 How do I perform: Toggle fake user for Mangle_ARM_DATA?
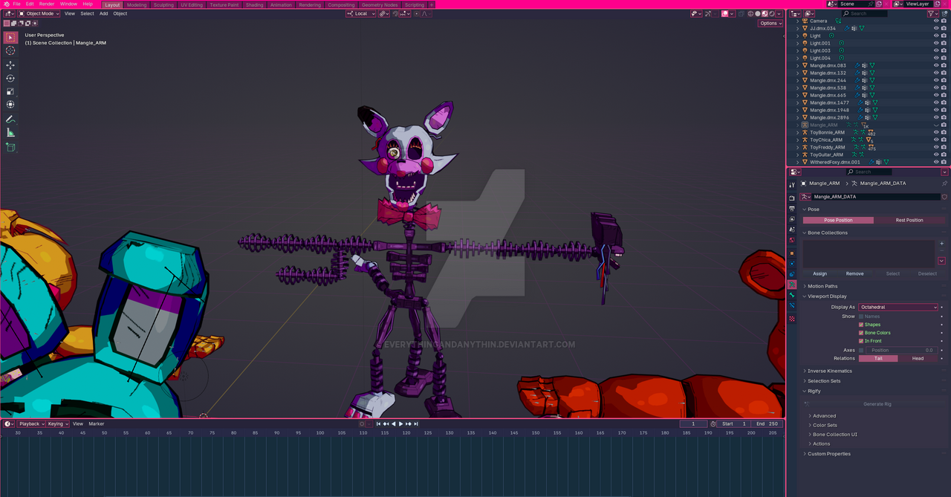tap(944, 197)
